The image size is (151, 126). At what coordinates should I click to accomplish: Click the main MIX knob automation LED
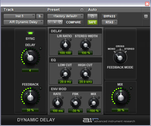[x=131, y=88]
